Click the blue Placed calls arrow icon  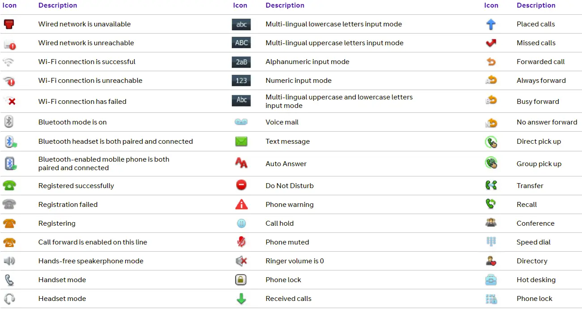491,24
